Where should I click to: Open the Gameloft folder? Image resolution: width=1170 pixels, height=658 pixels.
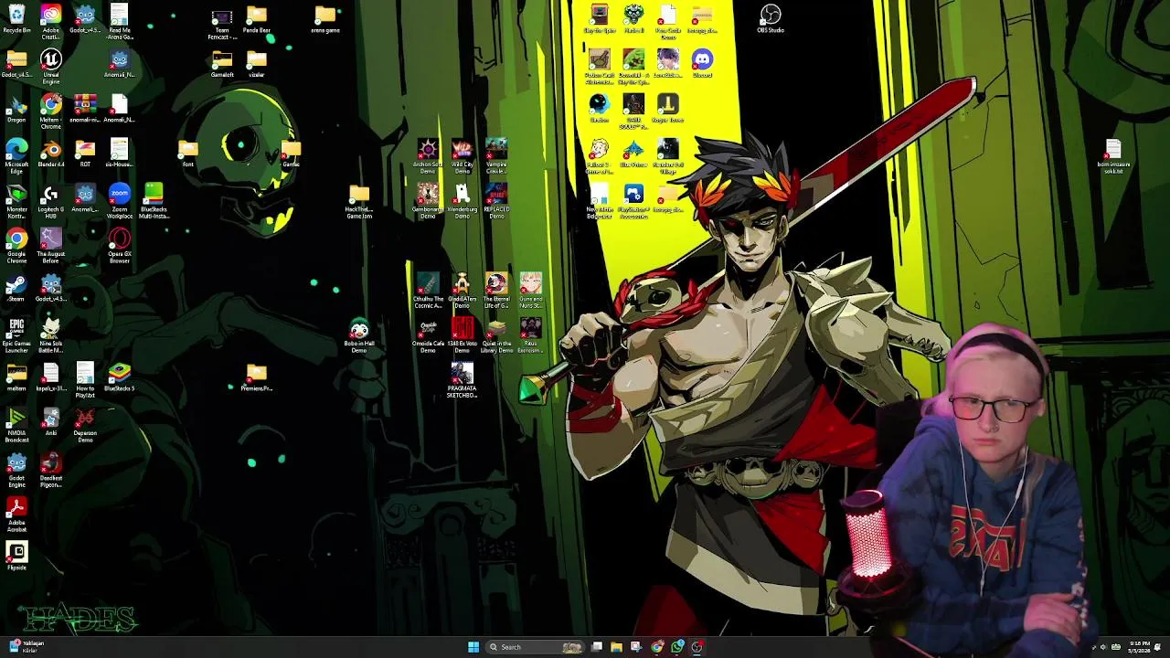point(222,64)
